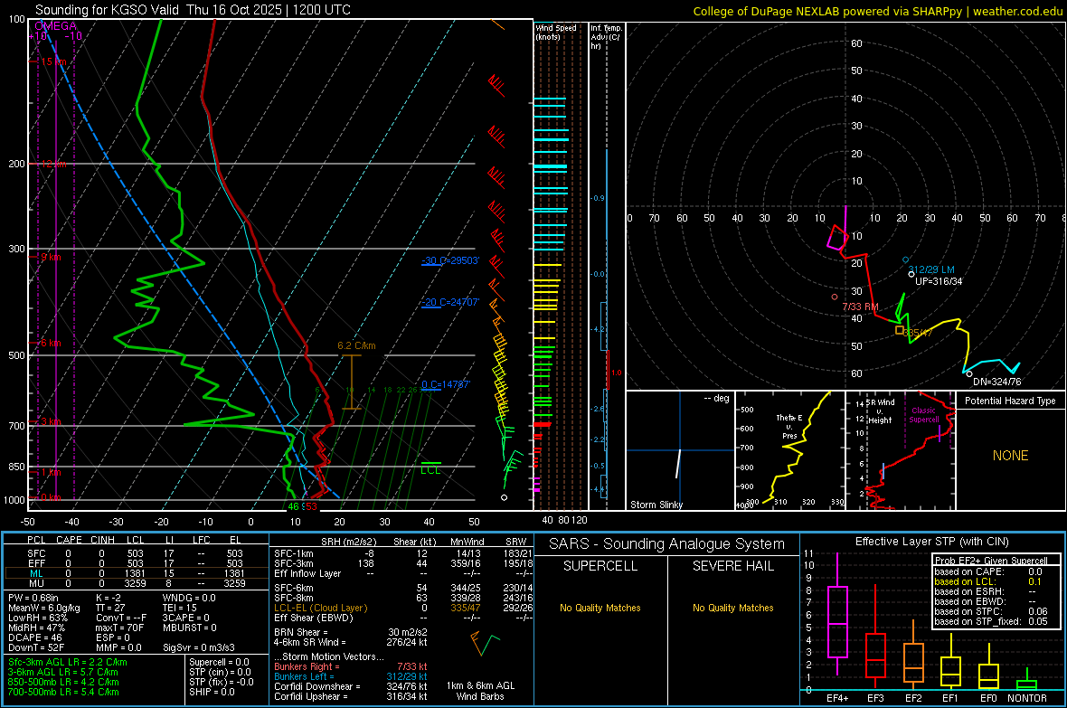The height and width of the screenshot is (708, 1067).
Task: Click the green LCL marker on the skew-T
Action: pyautogui.click(x=430, y=468)
